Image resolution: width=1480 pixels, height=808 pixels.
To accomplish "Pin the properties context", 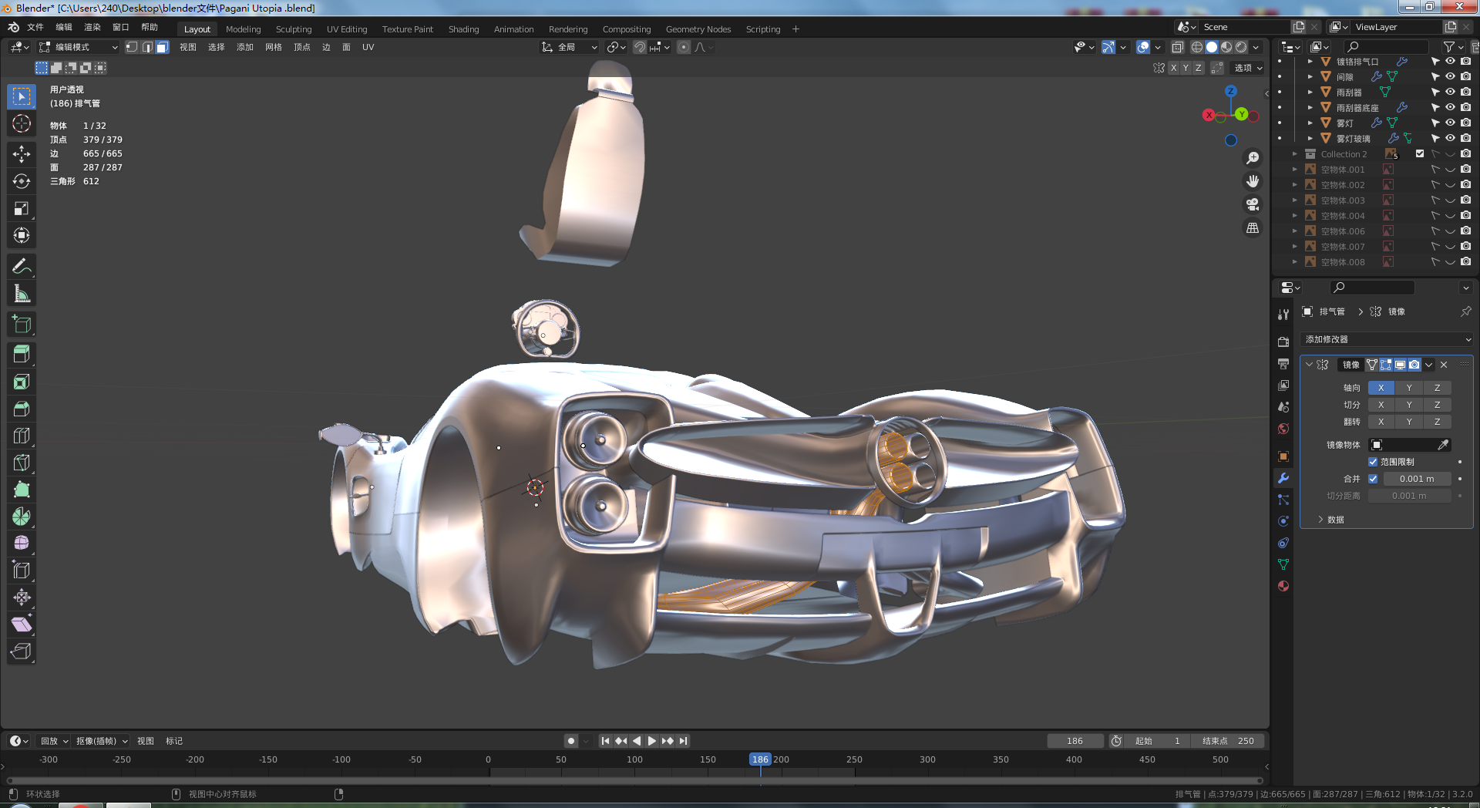I will click(x=1465, y=311).
